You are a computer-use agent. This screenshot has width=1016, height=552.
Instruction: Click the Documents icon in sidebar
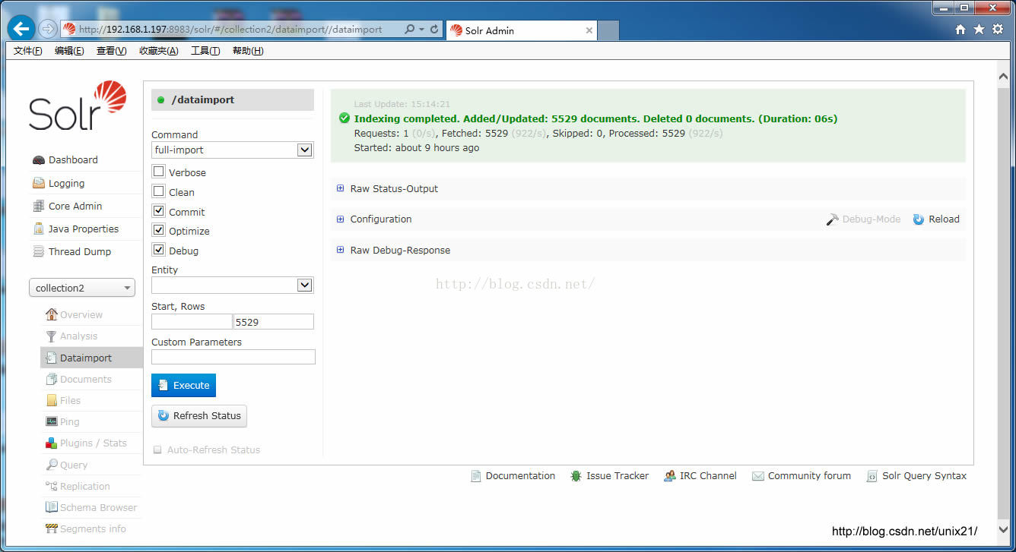(x=51, y=379)
